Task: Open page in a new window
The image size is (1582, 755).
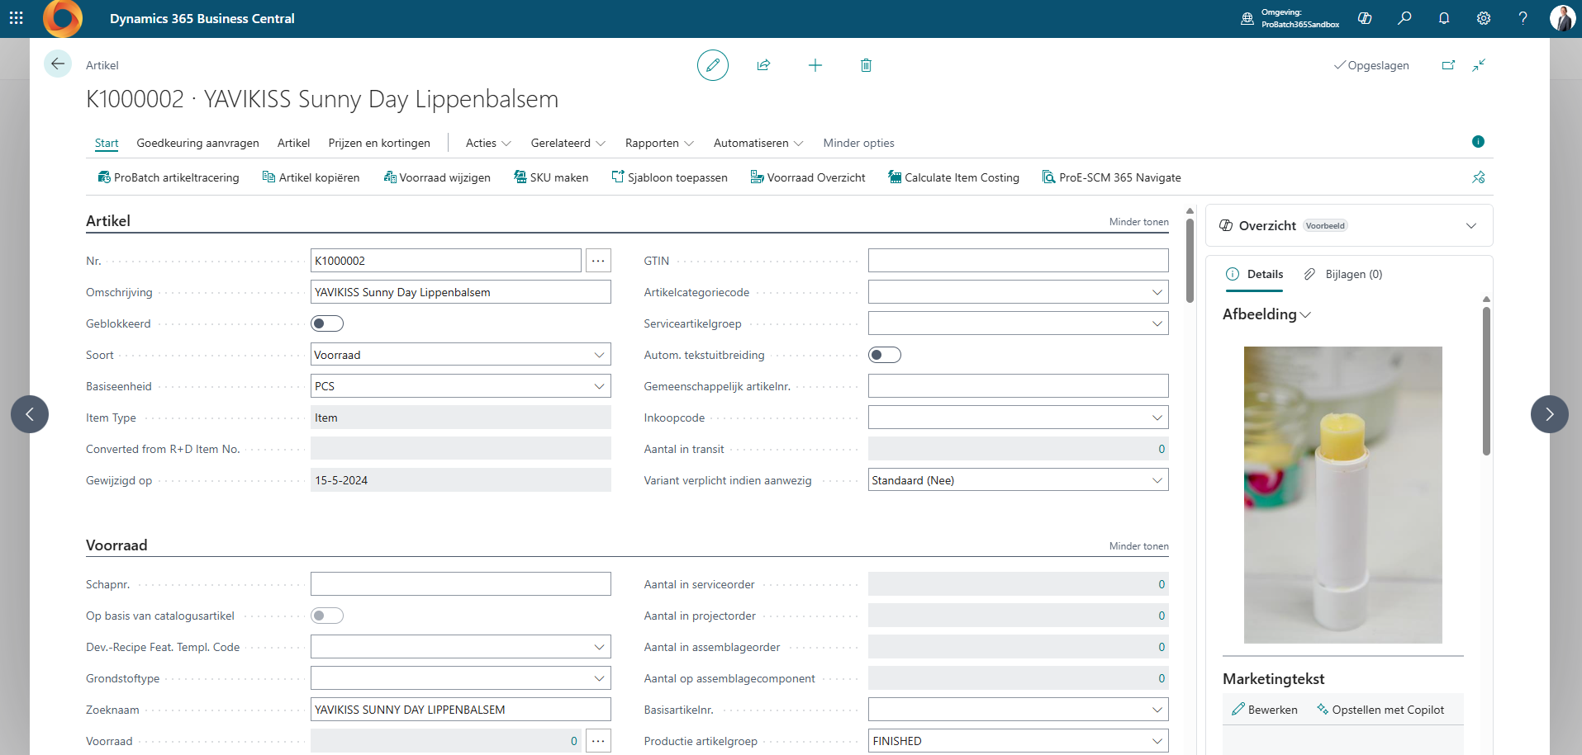Action: pos(1448,65)
